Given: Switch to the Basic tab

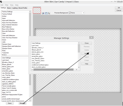Looking at the screenshot, I should pos(9,8).
